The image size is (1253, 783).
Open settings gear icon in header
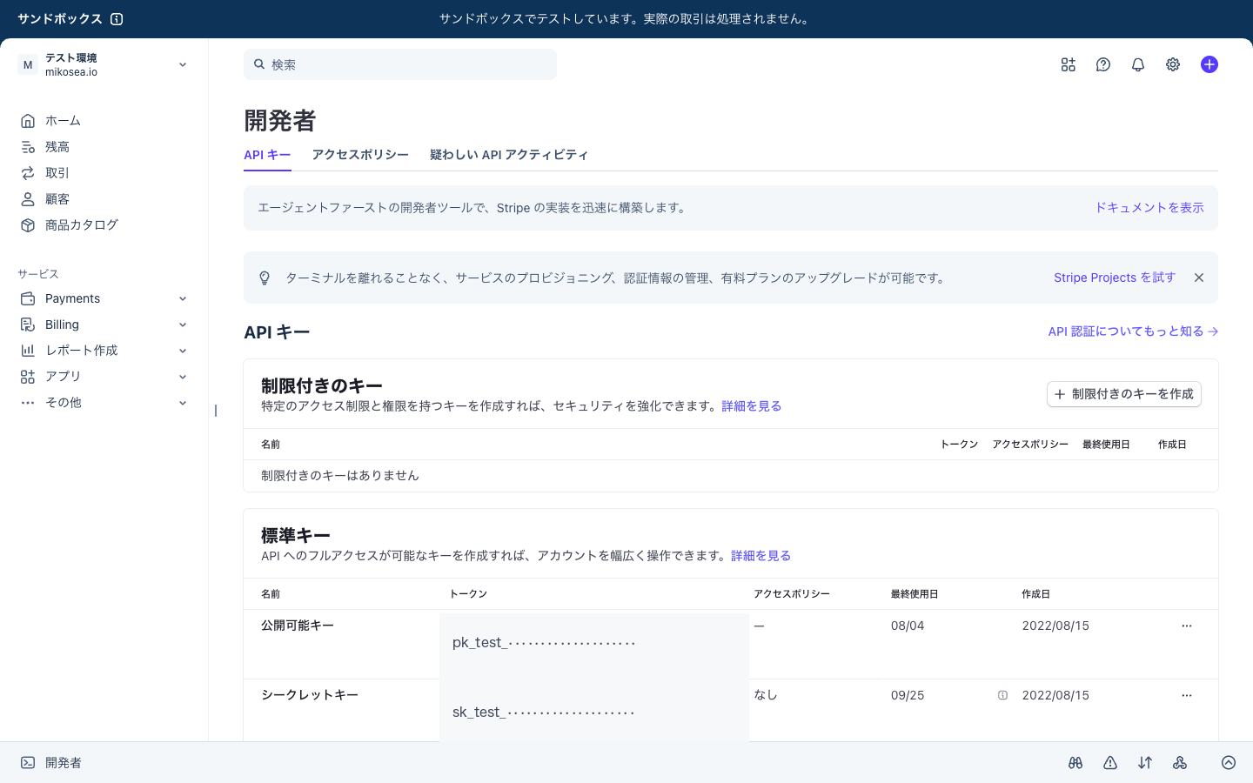1173,64
